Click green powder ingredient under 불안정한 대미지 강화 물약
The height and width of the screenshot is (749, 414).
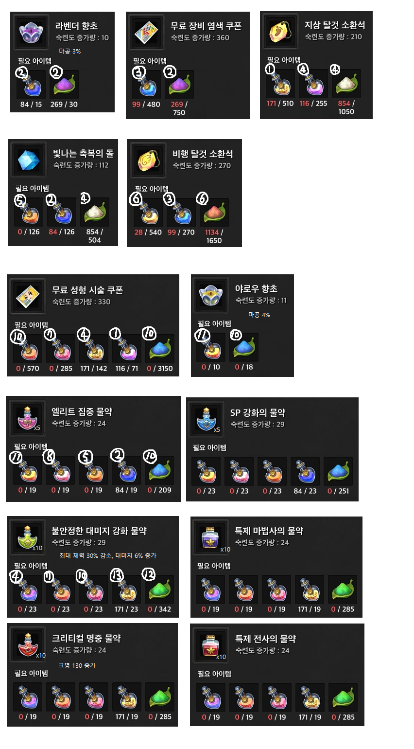pyautogui.click(x=160, y=589)
